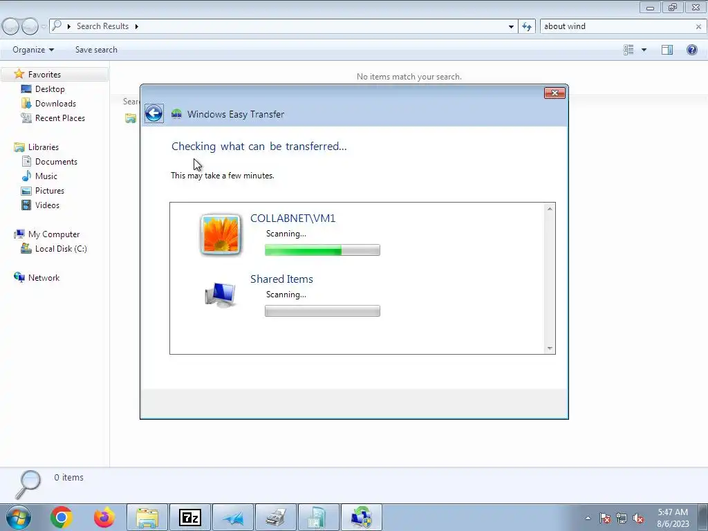
Task: Click the Explorer Back navigation button
Action: (x=11, y=27)
